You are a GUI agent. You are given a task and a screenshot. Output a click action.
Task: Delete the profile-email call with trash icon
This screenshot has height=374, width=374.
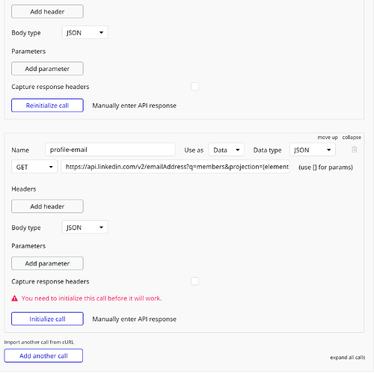[x=354, y=150]
